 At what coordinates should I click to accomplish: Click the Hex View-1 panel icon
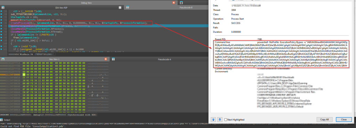pyautogui.click(x=3, y=59)
